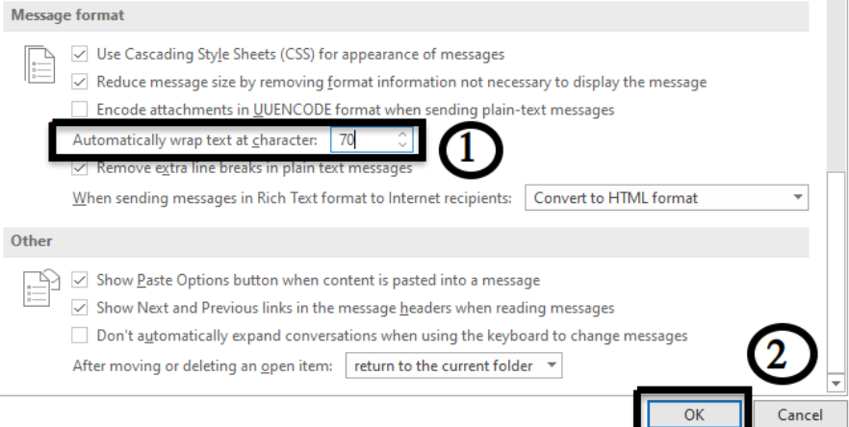The width and height of the screenshot is (849, 427).
Task: Decrease wrap character value with down arrow
Action: (402, 144)
